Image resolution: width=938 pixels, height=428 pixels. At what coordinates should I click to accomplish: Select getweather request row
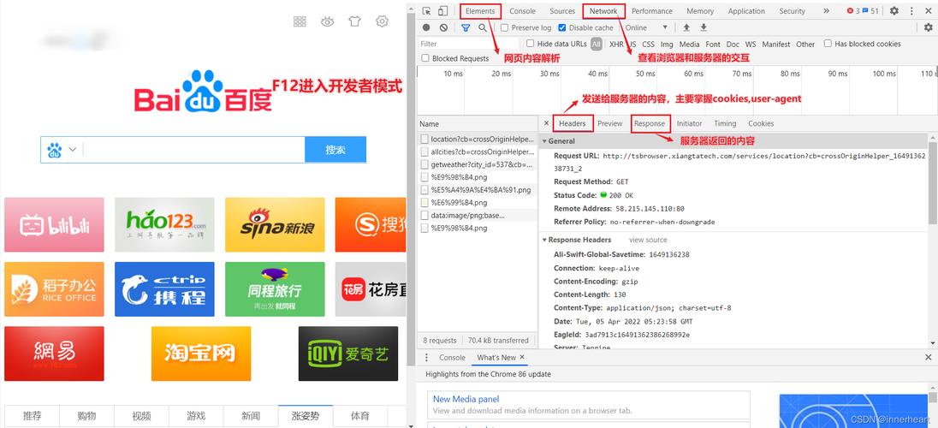[478, 164]
